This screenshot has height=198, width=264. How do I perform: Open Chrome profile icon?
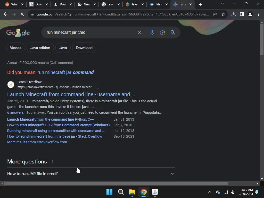point(250,14)
